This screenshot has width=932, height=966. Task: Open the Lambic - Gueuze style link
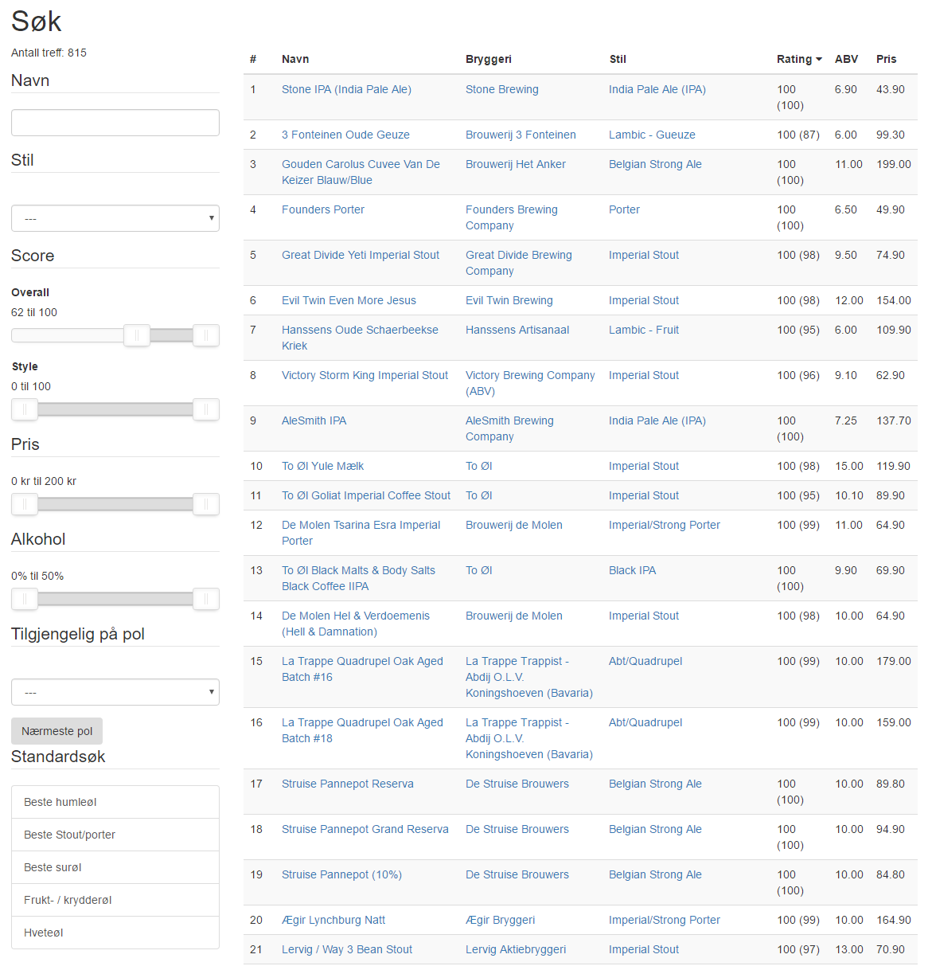pos(652,135)
